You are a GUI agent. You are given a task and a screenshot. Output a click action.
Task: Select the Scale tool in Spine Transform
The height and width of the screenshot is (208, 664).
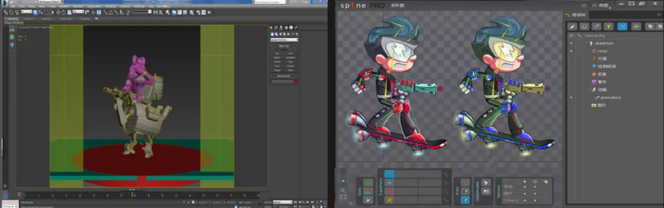(389, 191)
